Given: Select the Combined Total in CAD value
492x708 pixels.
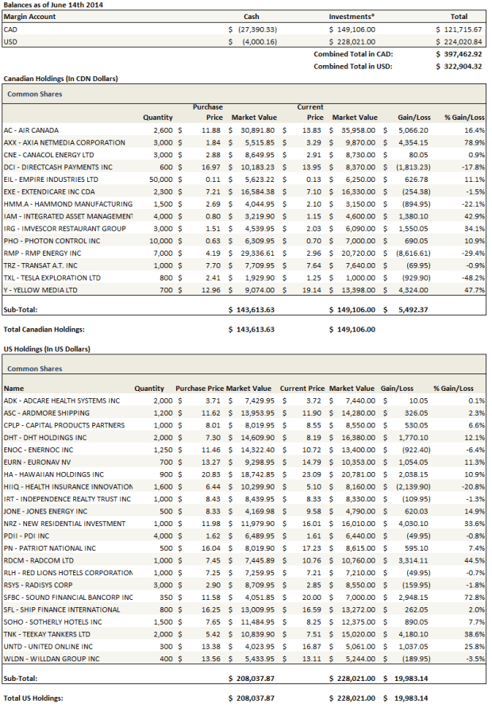Looking at the screenshot, I should pos(459,54).
